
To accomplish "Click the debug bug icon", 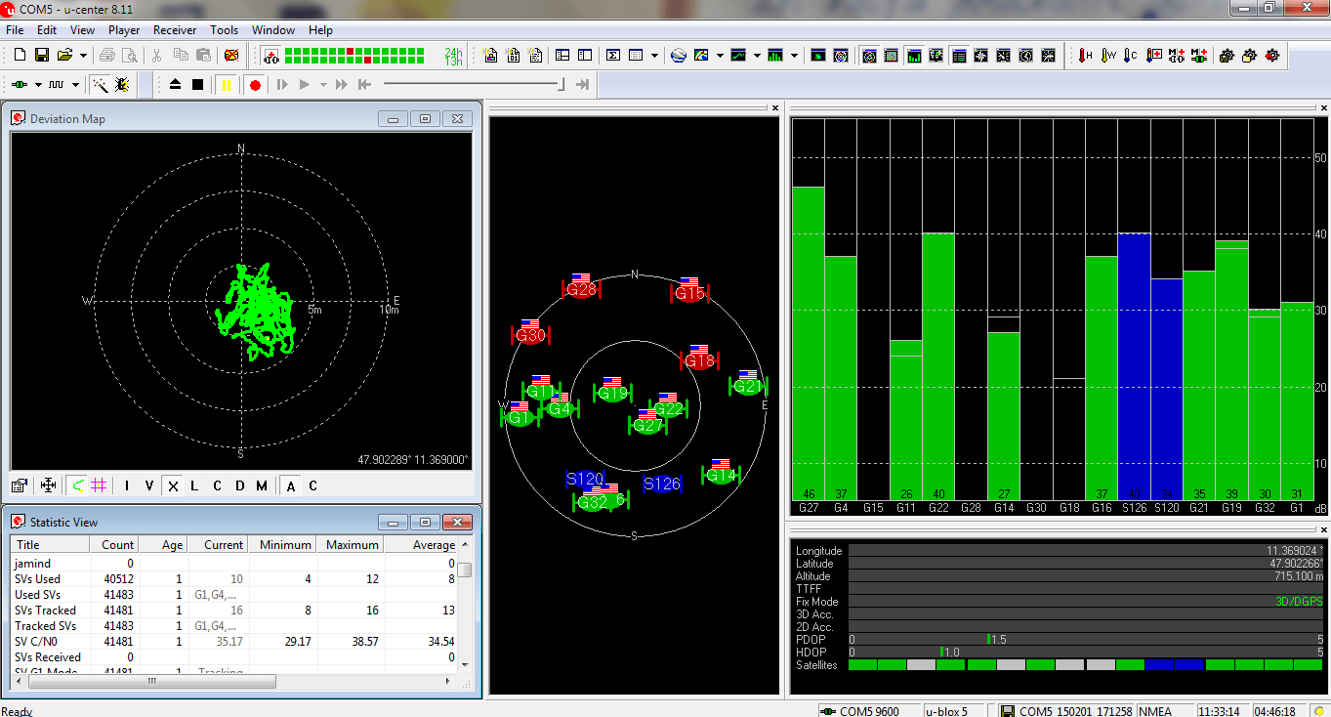I will [122, 85].
